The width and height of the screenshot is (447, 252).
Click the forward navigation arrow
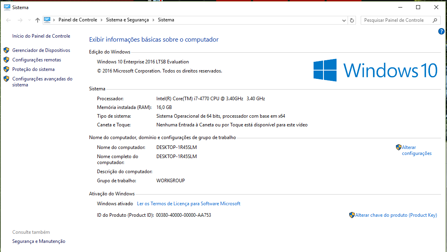pyautogui.click(x=20, y=20)
